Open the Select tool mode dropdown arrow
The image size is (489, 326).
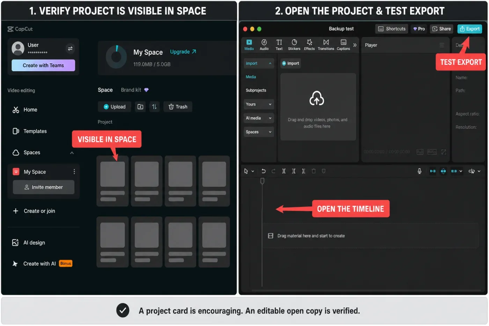[x=253, y=172]
